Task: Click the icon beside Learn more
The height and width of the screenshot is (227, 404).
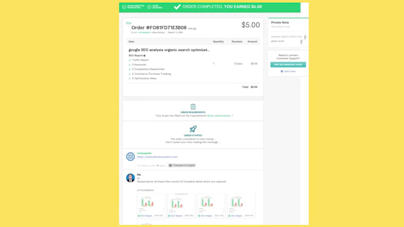Action: (282, 71)
